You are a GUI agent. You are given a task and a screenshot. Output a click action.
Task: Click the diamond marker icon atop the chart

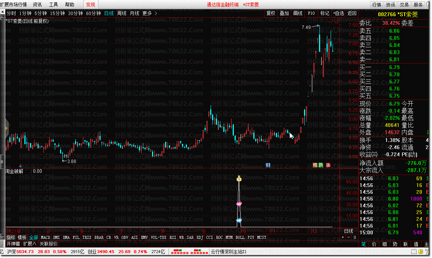[x=331, y=21]
